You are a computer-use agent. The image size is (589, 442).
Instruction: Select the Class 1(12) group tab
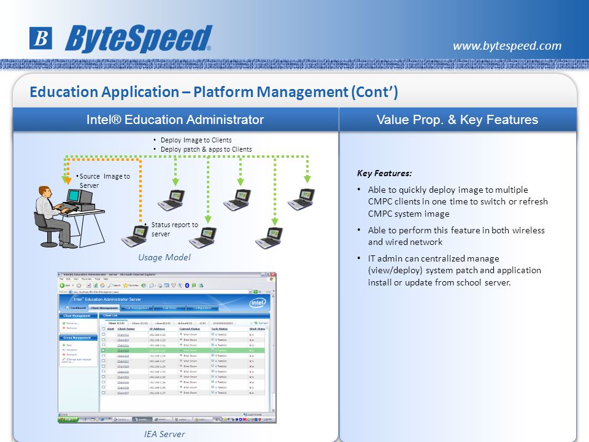pyautogui.click(x=117, y=324)
